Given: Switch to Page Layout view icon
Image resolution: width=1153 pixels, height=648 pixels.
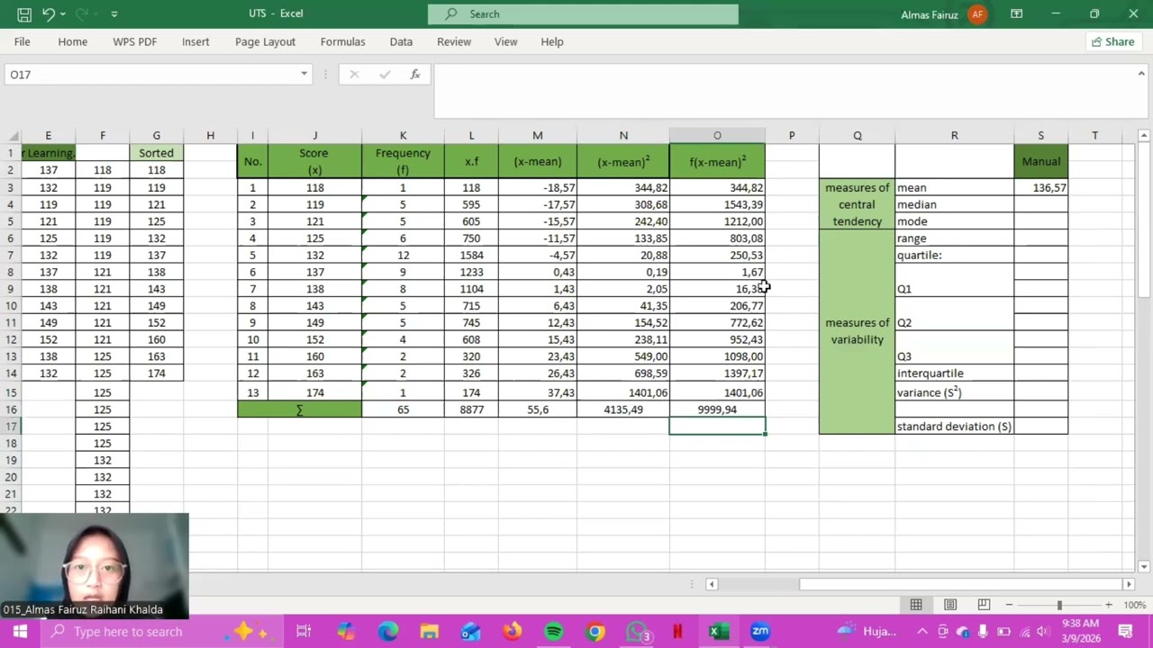Looking at the screenshot, I should (950, 605).
